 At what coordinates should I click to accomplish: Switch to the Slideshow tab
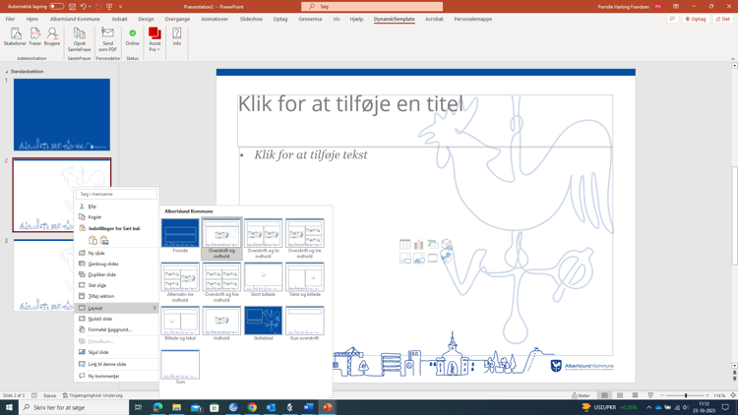click(251, 20)
